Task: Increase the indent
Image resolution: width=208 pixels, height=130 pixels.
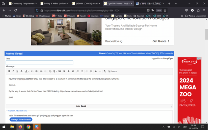Action: tap(91, 71)
